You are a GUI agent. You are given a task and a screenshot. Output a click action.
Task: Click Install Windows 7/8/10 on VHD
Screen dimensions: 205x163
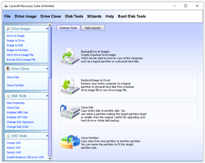point(25,157)
